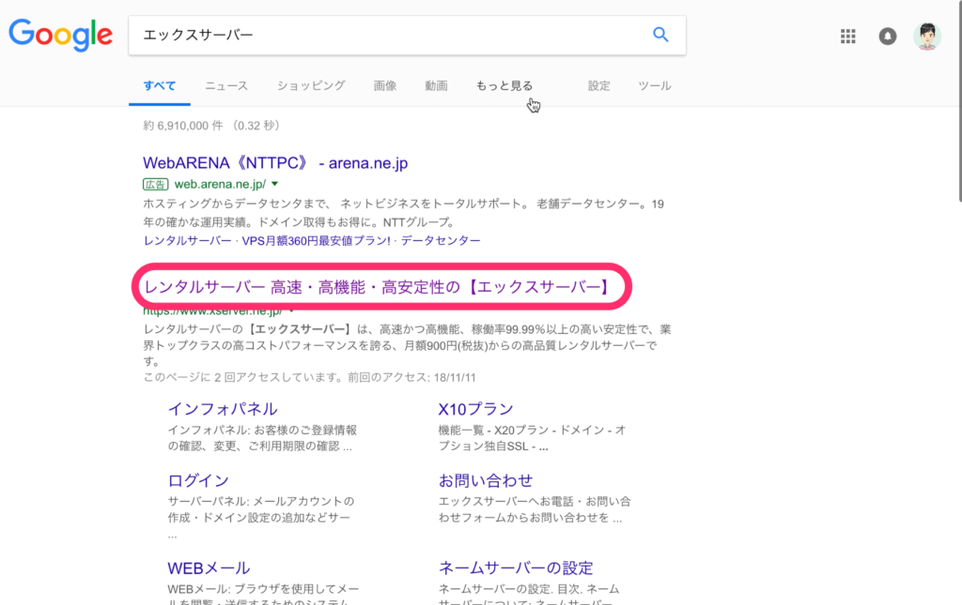Screen dimensions: 962x605
Task: Open the notifications bell icon
Action: point(888,36)
